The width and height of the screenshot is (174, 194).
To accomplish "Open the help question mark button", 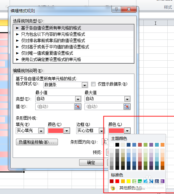I will tap(116, 9).
